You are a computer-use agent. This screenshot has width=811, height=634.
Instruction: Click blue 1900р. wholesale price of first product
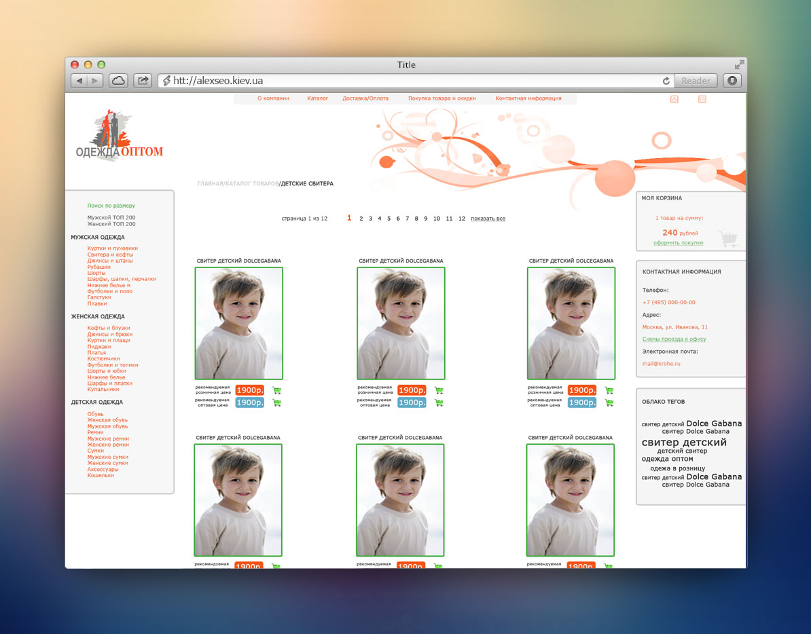point(250,403)
